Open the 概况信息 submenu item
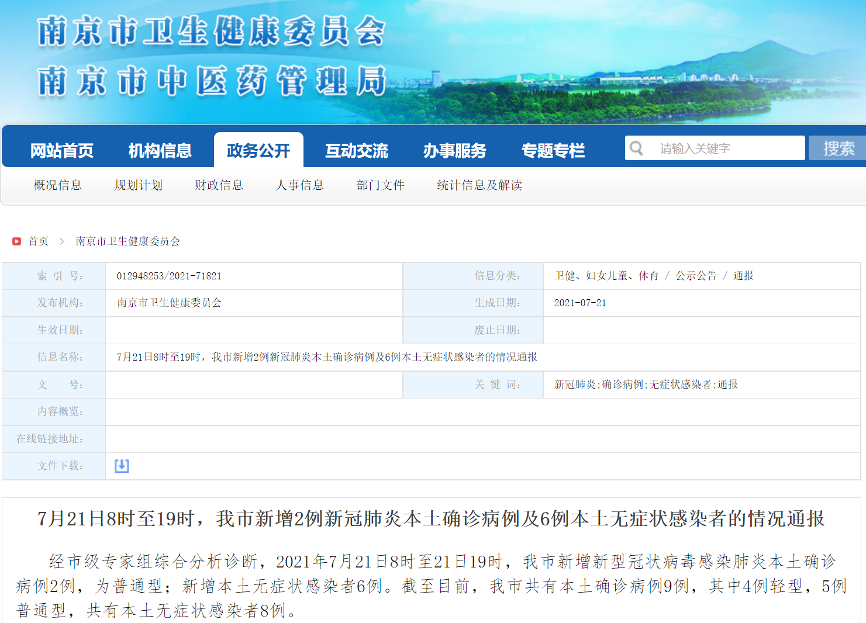866x623 pixels. [x=58, y=185]
